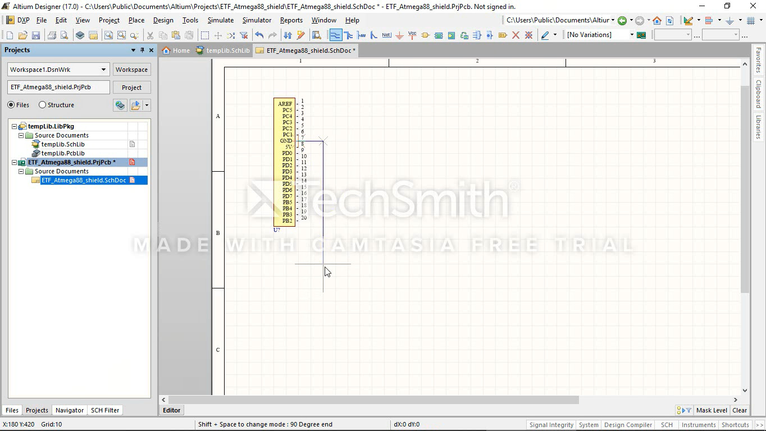Open the Workspace1.DsnWrk dropdown

coord(103,70)
